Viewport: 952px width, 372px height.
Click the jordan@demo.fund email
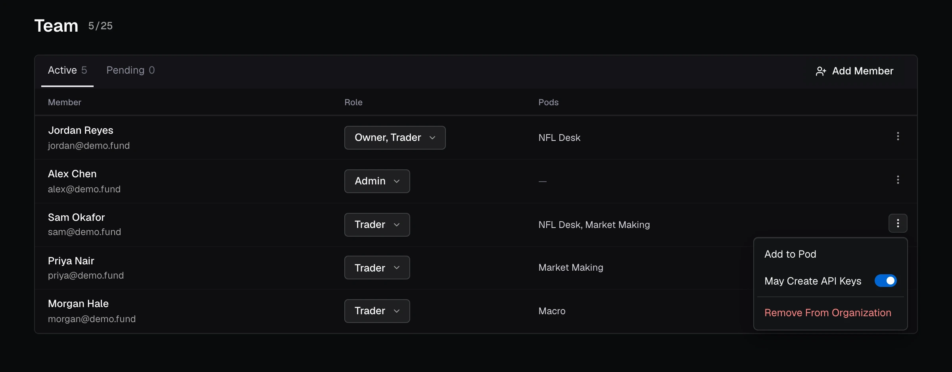(x=89, y=146)
